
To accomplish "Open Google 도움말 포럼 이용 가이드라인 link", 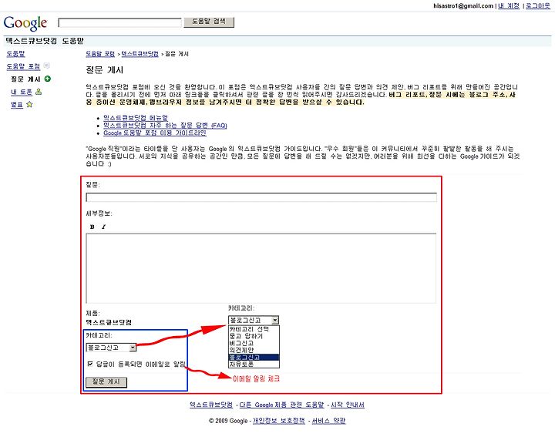I will (x=155, y=133).
